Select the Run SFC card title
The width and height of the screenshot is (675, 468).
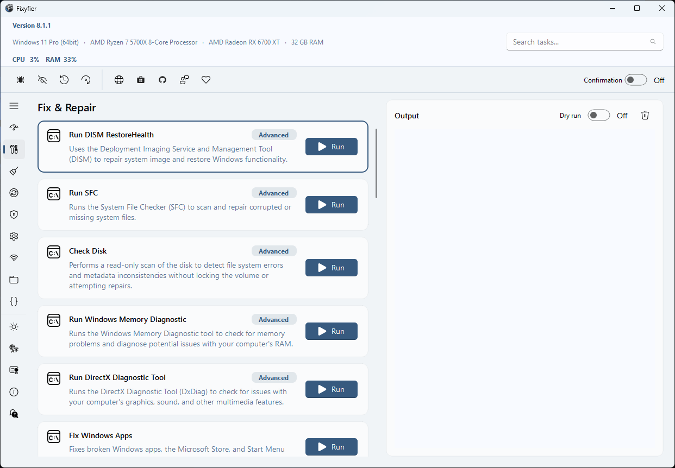point(84,193)
